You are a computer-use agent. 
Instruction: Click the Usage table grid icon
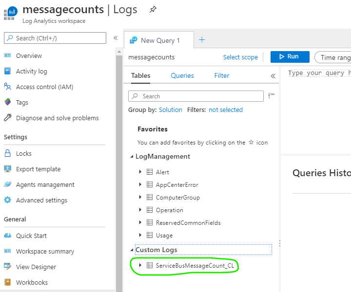pyautogui.click(x=150, y=235)
